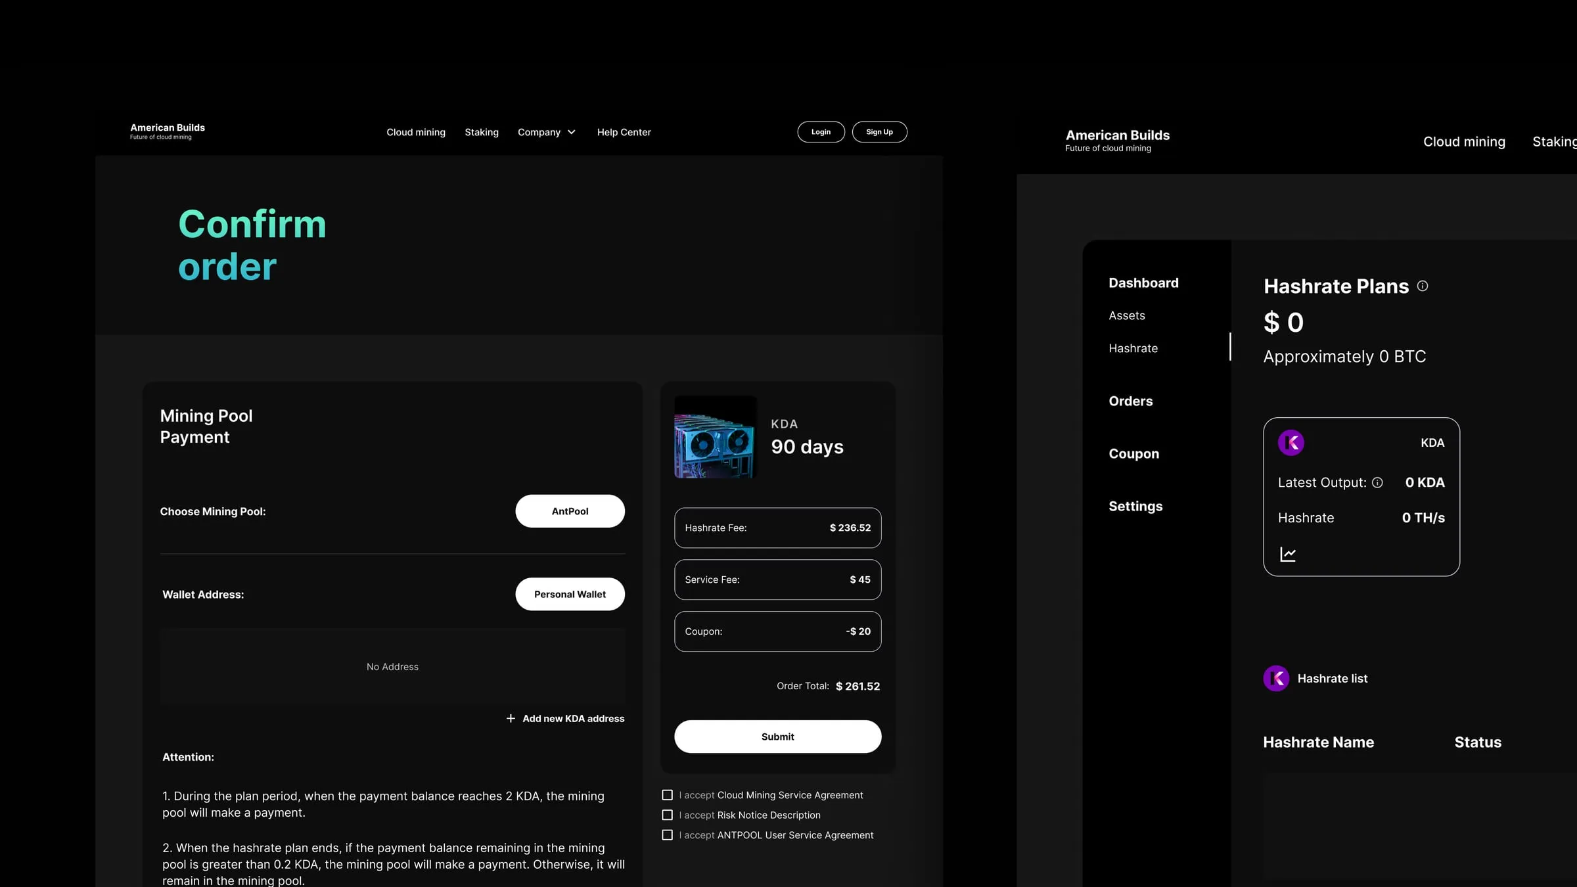This screenshot has width=1577, height=887.
Task: Click the American Builds logo in dashboard window
Action: (1117, 141)
